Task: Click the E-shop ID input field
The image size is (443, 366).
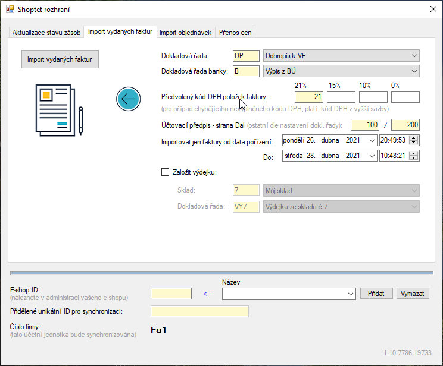Action: [x=171, y=294]
